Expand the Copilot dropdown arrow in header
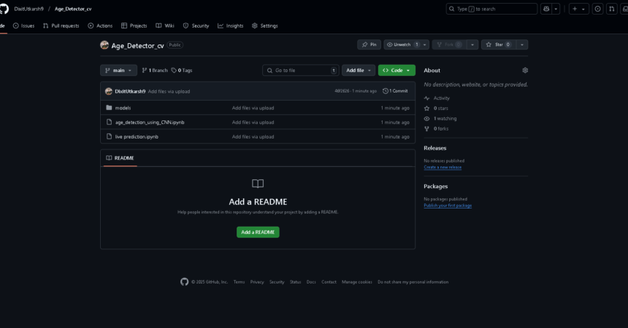The width and height of the screenshot is (628, 328). tap(556, 9)
